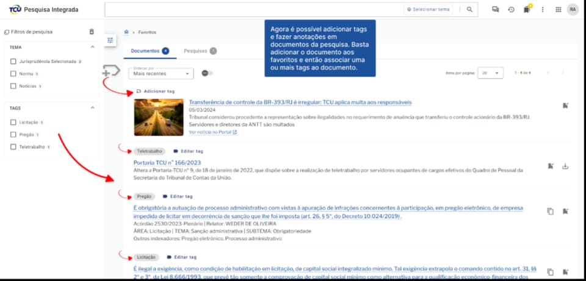Open the Ver notícia no Portal link

coord(212,132)
